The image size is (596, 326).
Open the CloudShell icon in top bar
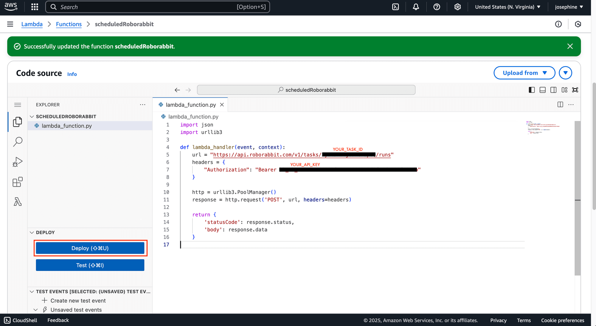point(395,7)
